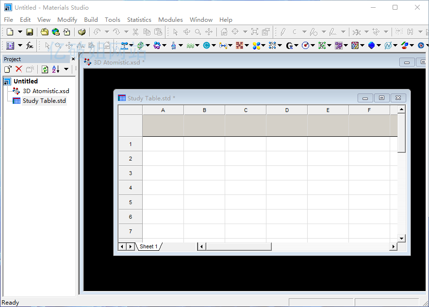
Task: Open the Modules menu
Action: coord(170,20)
